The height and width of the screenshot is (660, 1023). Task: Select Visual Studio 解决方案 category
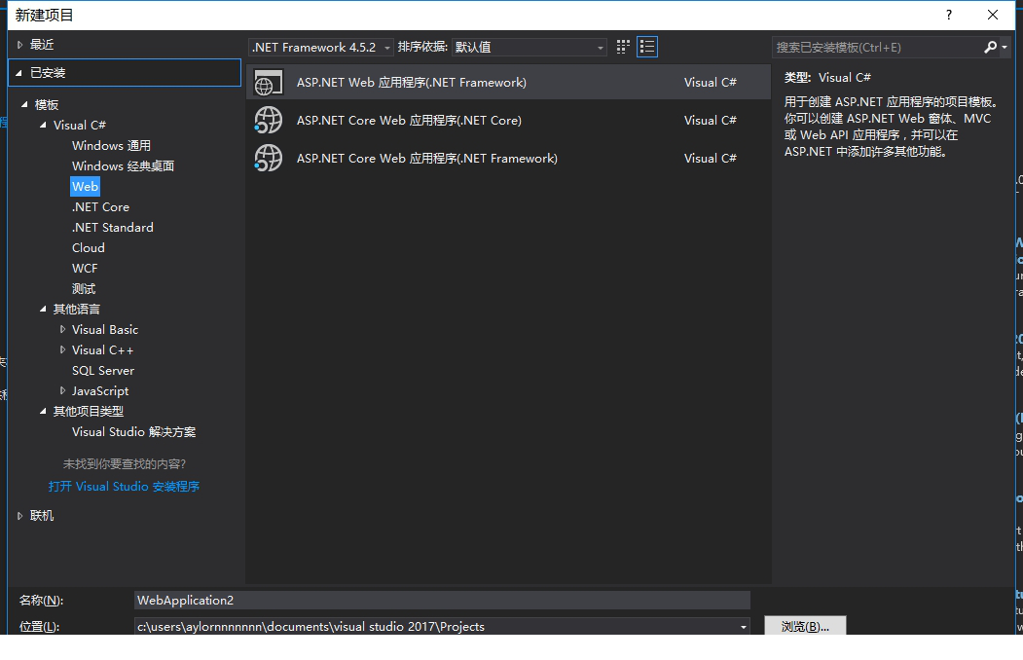pyautogui.click(x=133, y=432)
